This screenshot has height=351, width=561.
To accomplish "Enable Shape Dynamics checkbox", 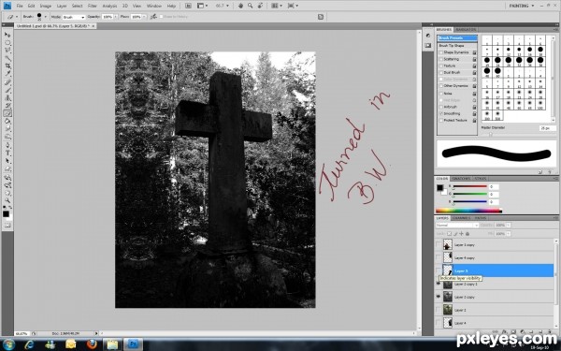I will pos(440,52).
